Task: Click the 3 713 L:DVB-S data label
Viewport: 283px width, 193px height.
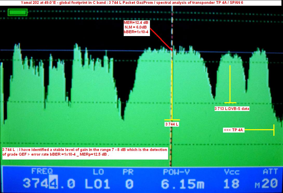Action: click(232, 109)
